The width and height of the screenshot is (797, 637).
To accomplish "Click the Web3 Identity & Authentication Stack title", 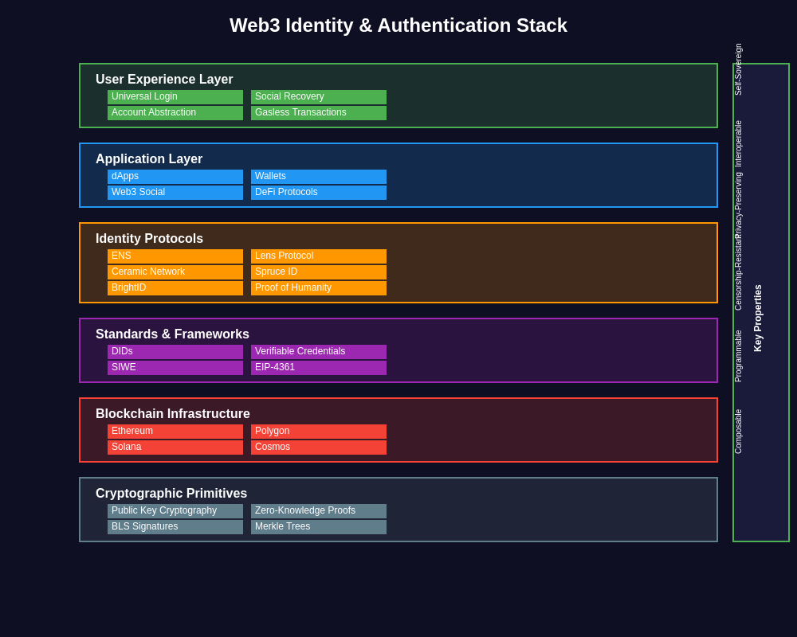I will click(398, 25).
